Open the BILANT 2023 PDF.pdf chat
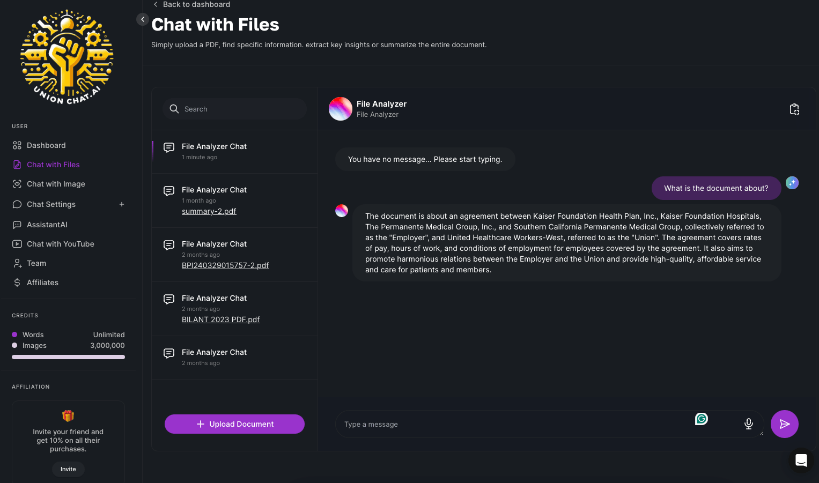 click(220, 319)
